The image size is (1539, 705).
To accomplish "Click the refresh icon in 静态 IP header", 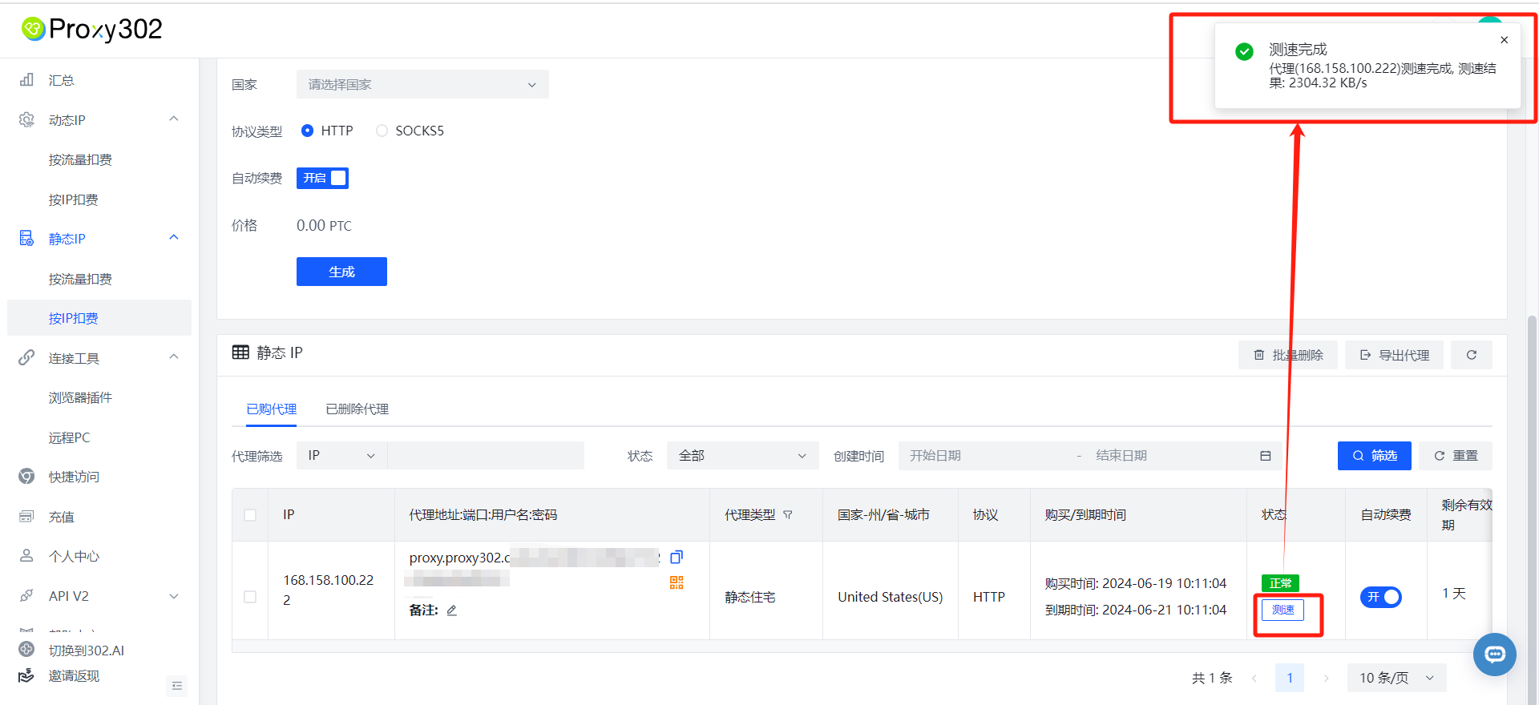I will 1472,355.
